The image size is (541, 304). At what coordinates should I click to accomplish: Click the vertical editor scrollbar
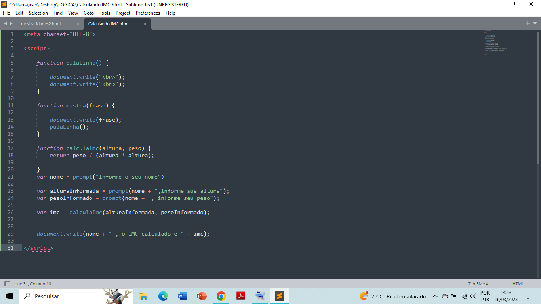point(538,97)
